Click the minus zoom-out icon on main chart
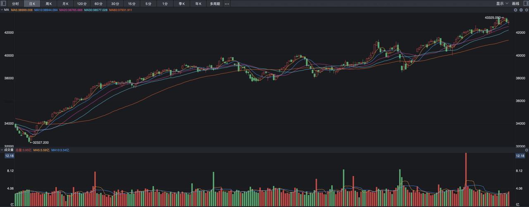The height and width of the screenshot is (207, 529). point(521,9)
